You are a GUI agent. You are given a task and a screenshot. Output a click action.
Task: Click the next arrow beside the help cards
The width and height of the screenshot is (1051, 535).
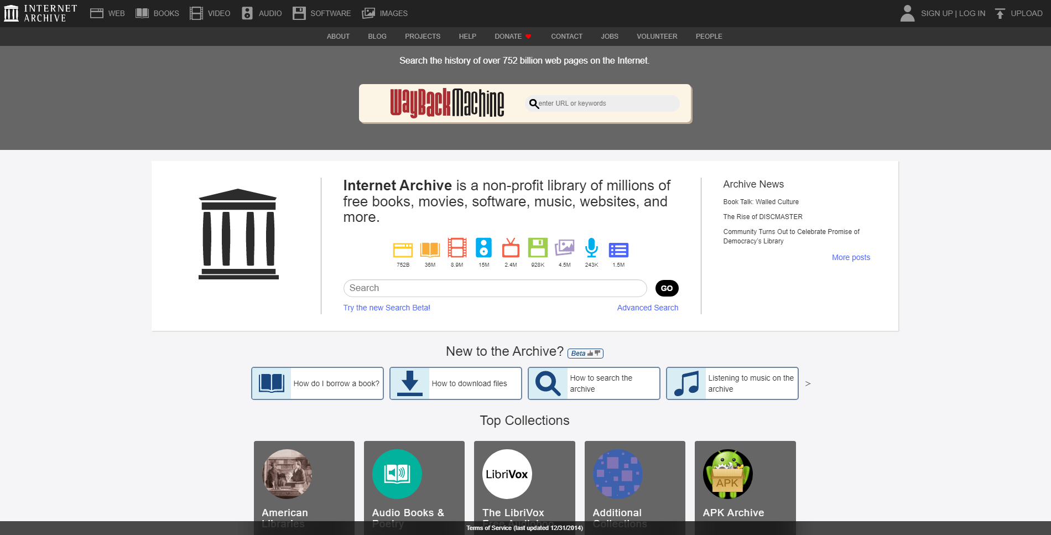click(x=808, y=383)
